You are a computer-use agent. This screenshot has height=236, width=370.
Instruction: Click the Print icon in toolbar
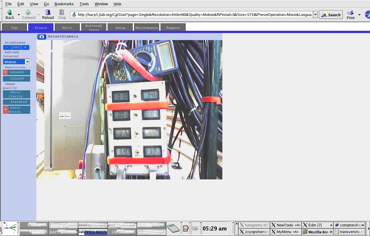351,12
